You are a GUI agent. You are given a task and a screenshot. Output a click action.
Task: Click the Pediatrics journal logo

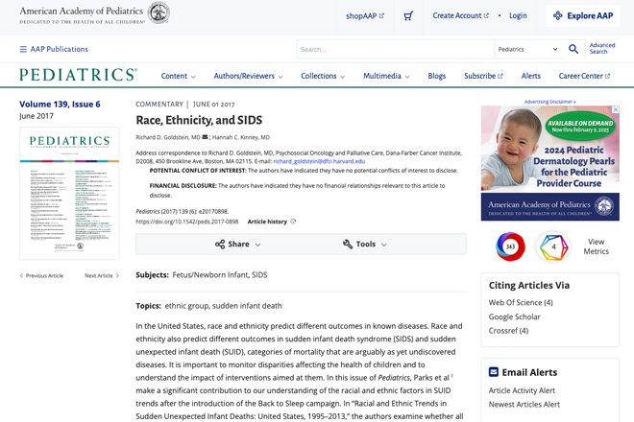[x=78, y=75]
